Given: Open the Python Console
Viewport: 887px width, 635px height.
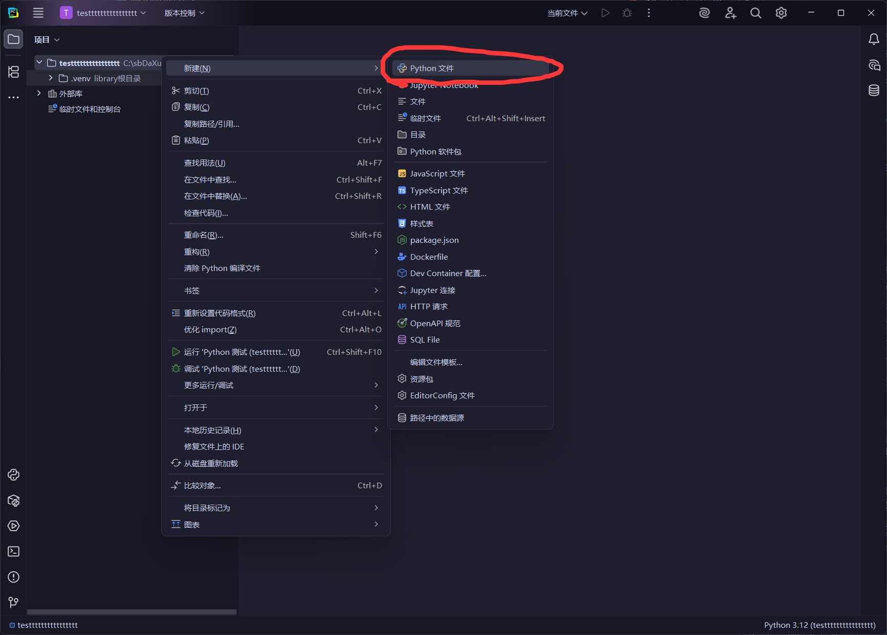Looking at the screenshot, I should (13, 475).
